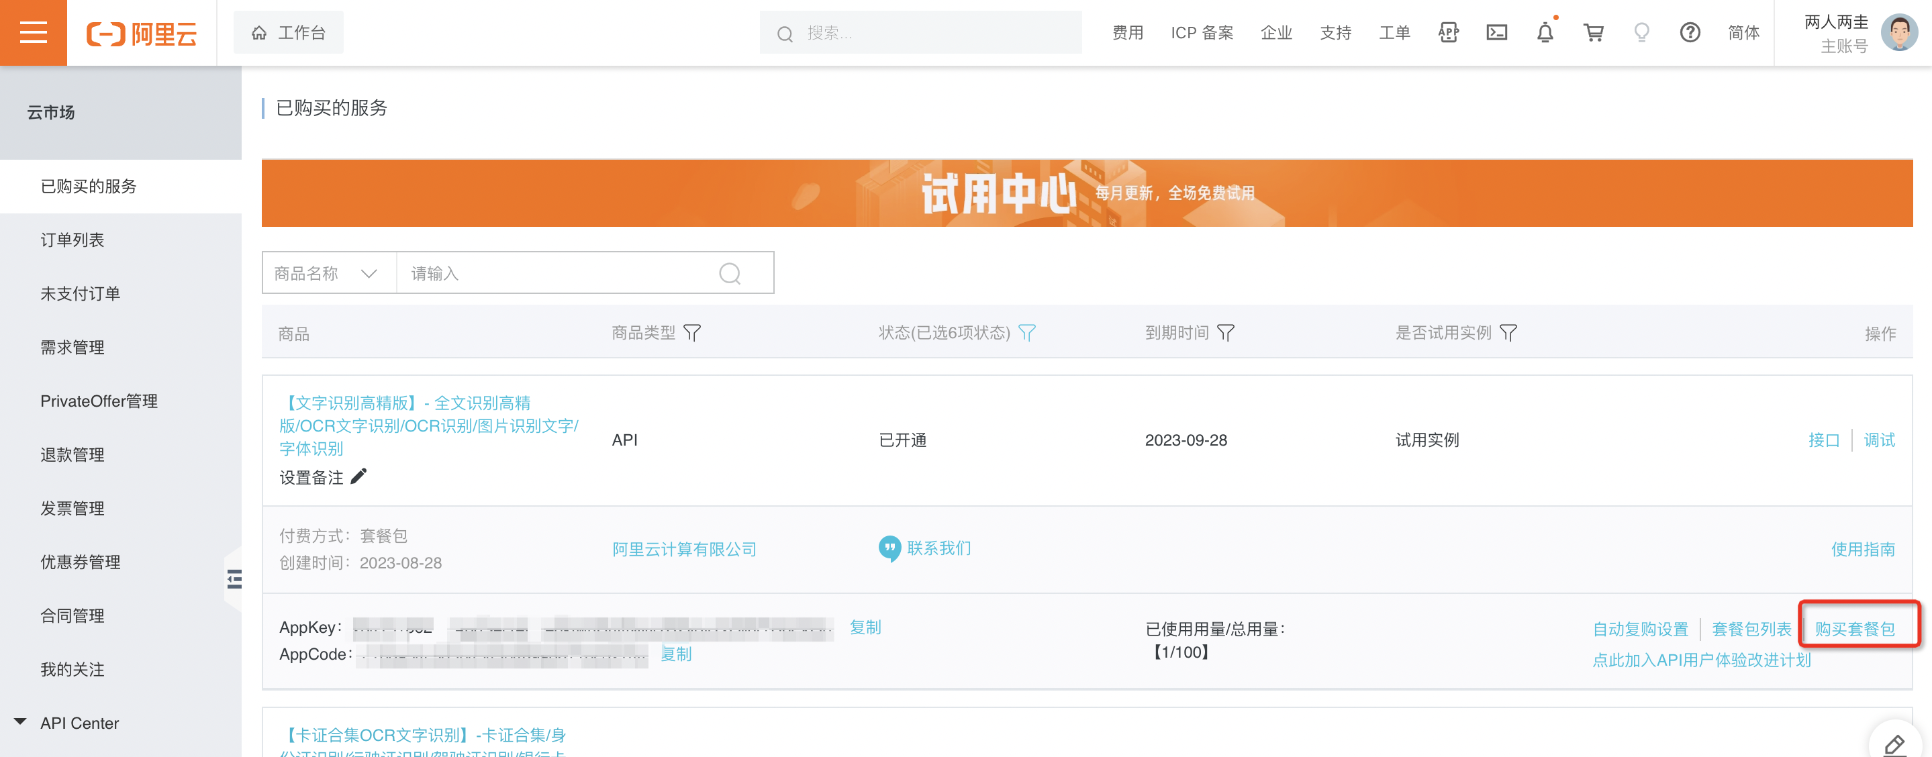Viewport: 1932px width, 757px height.
Task: Focus the 请输入 product search field
Action: point(555,273)
